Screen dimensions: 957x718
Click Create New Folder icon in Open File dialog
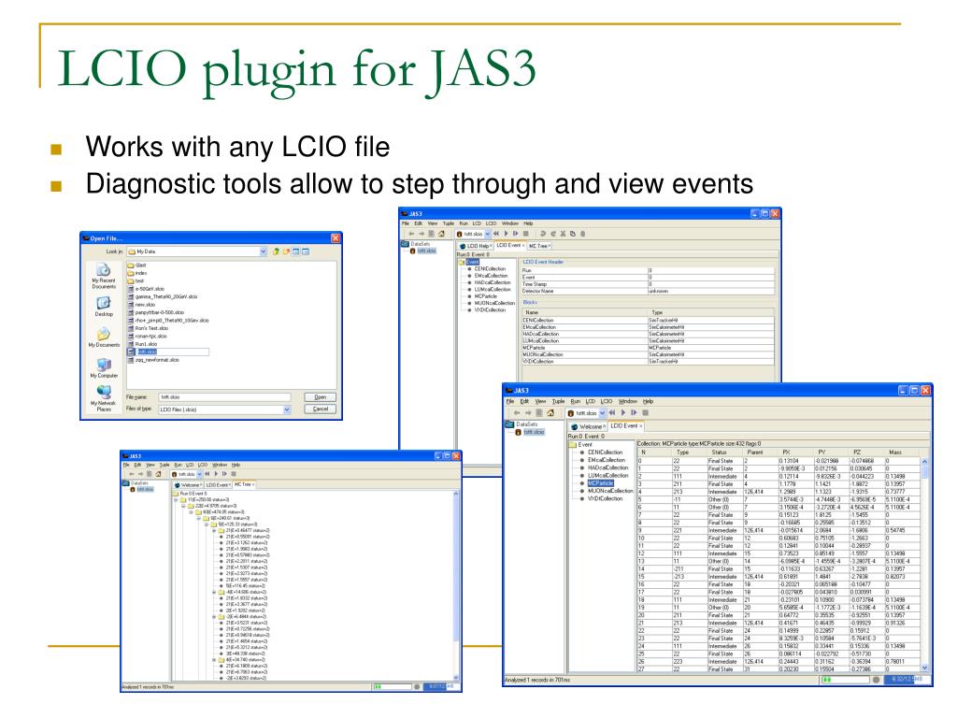[x=286, y=251]
